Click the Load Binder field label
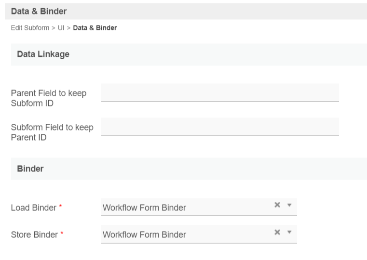Viewport: 367px width, 260px height. [x=33, y=208]
